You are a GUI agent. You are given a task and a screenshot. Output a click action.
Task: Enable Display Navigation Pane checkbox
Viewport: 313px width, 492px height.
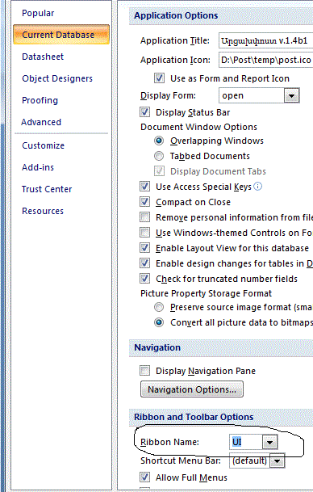point(144,371)
